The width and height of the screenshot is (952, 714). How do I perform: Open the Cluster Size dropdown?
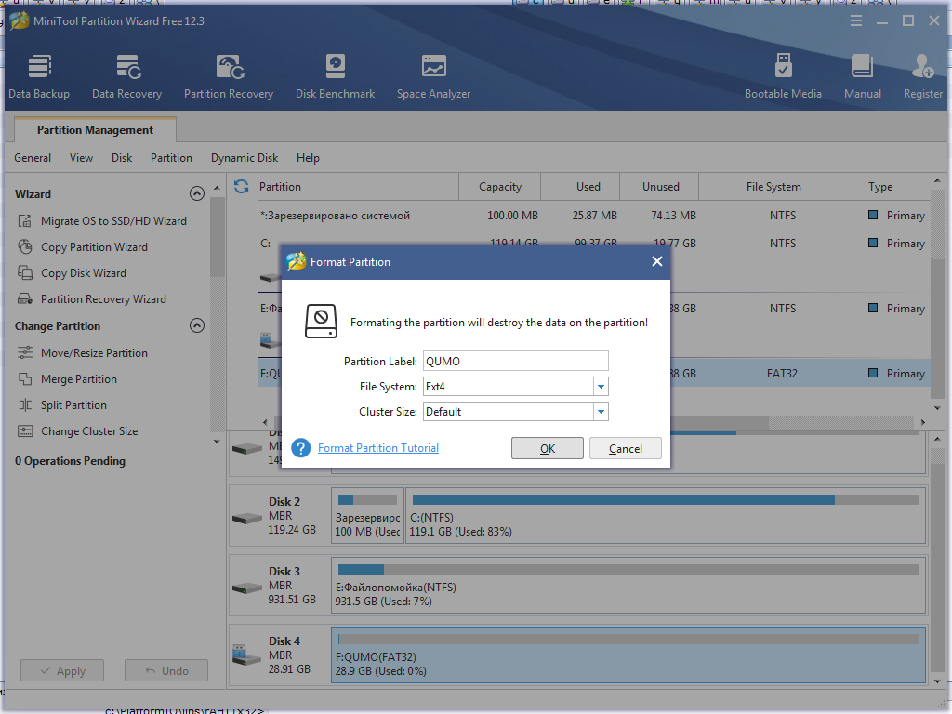tap(601, 412)
